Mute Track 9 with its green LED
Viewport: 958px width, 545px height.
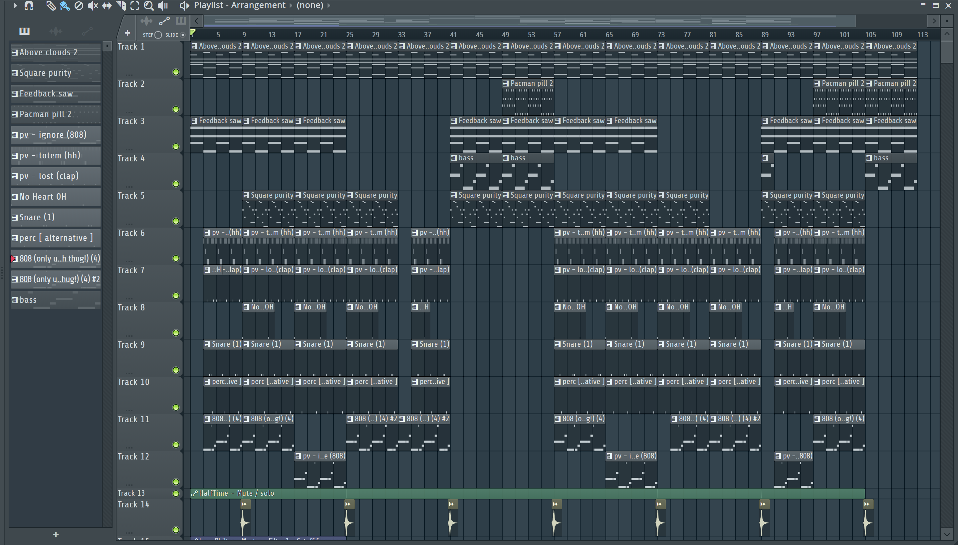click(175, 370)
